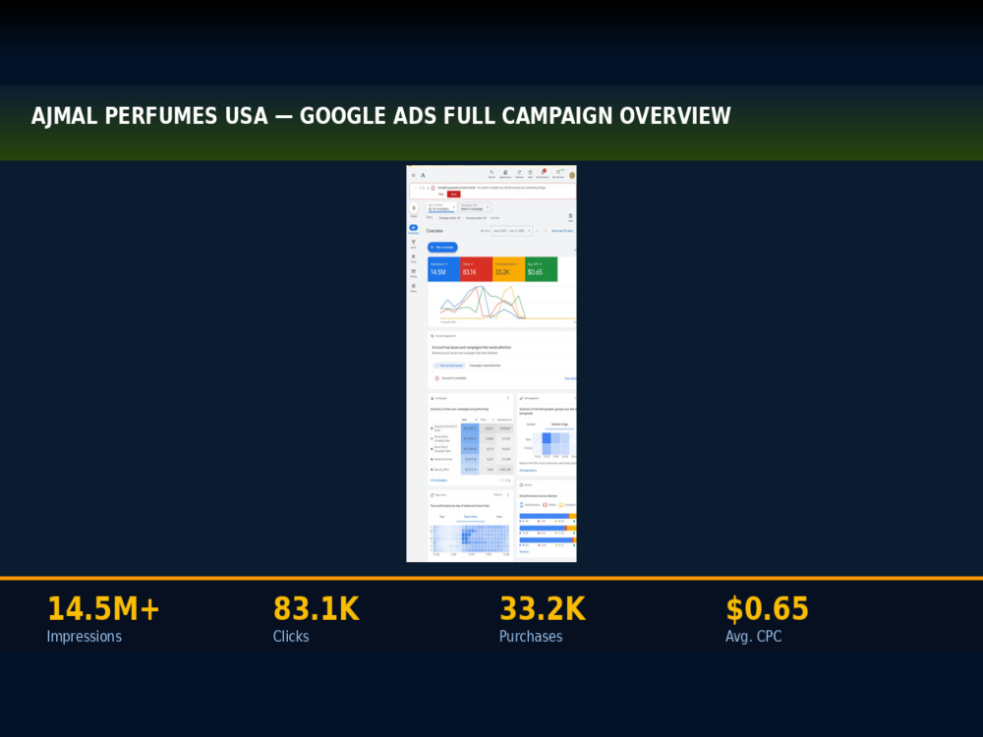This screenshot has width=983, height=737.
Task: Switch to the Gender tab in Demographics
Action: click(531, 425)
